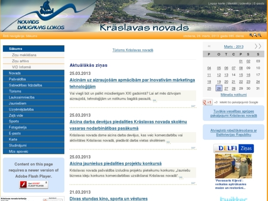Open the DELFI Ziņas logo

[x=233, y=149]
